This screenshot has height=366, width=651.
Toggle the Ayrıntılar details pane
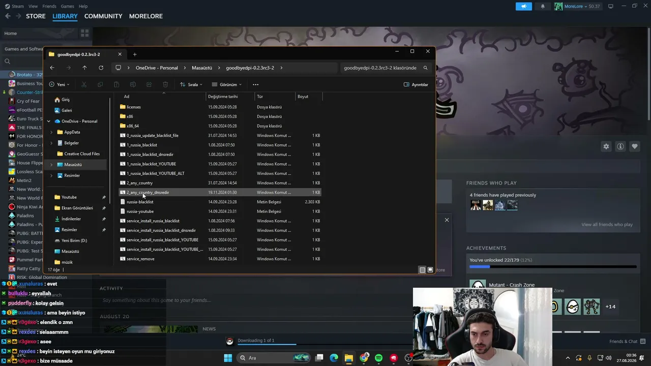click(416, 84)
